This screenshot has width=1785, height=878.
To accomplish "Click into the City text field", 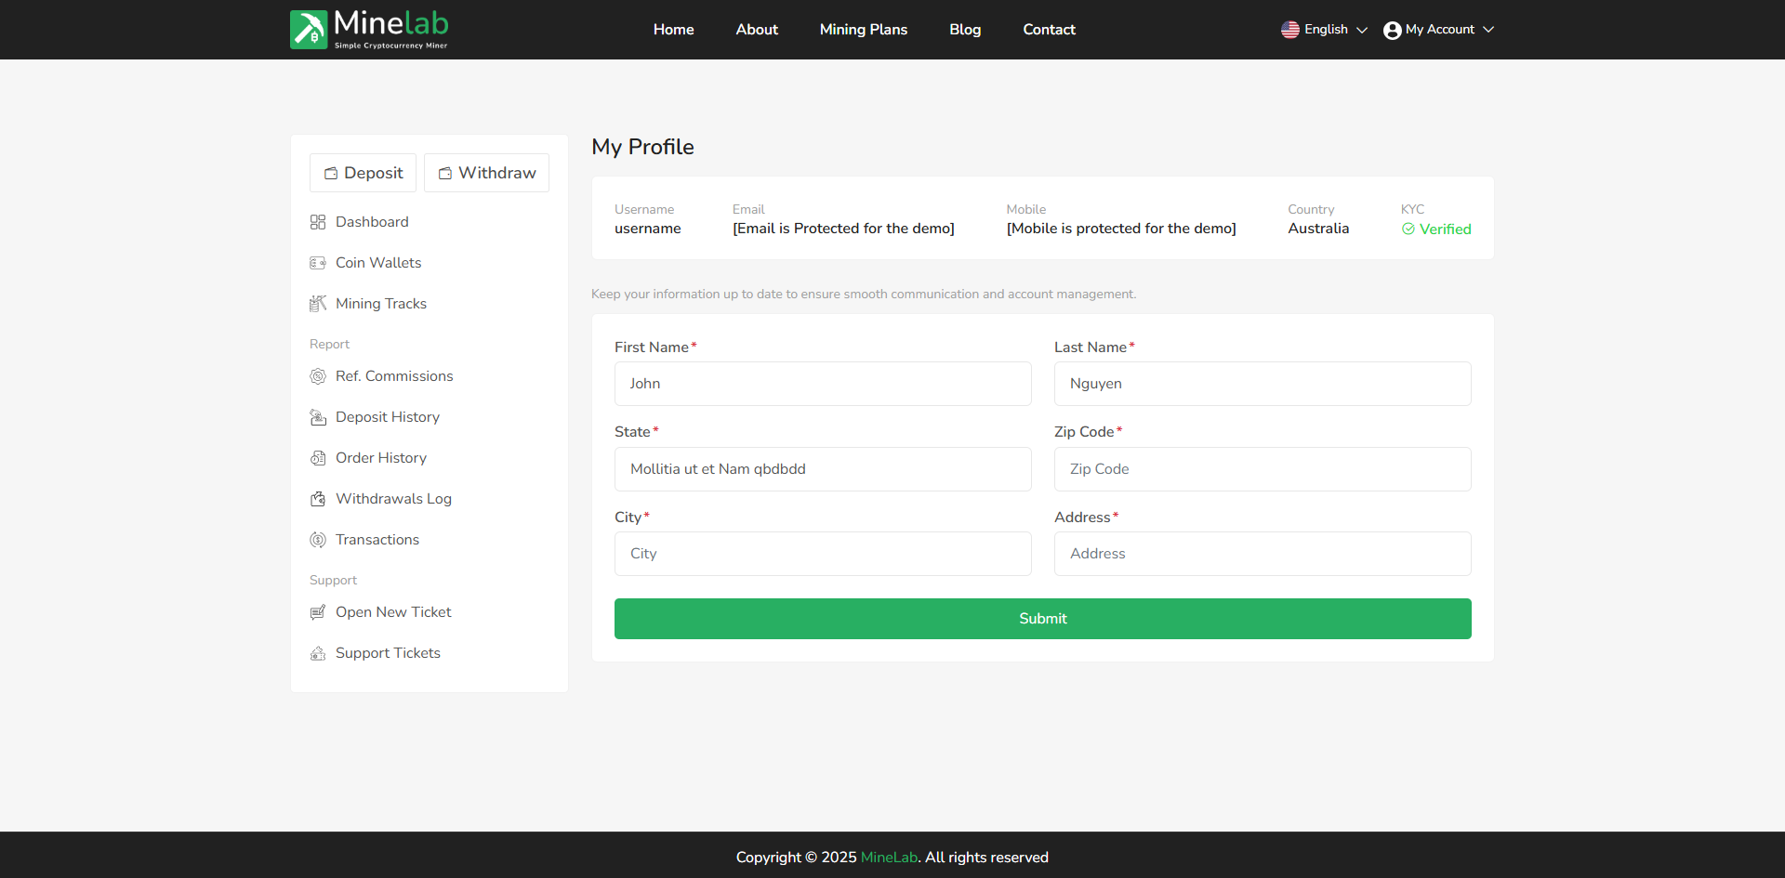I will 822,554.
